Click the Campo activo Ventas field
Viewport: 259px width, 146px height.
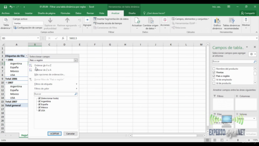click(x=28, y=24)
